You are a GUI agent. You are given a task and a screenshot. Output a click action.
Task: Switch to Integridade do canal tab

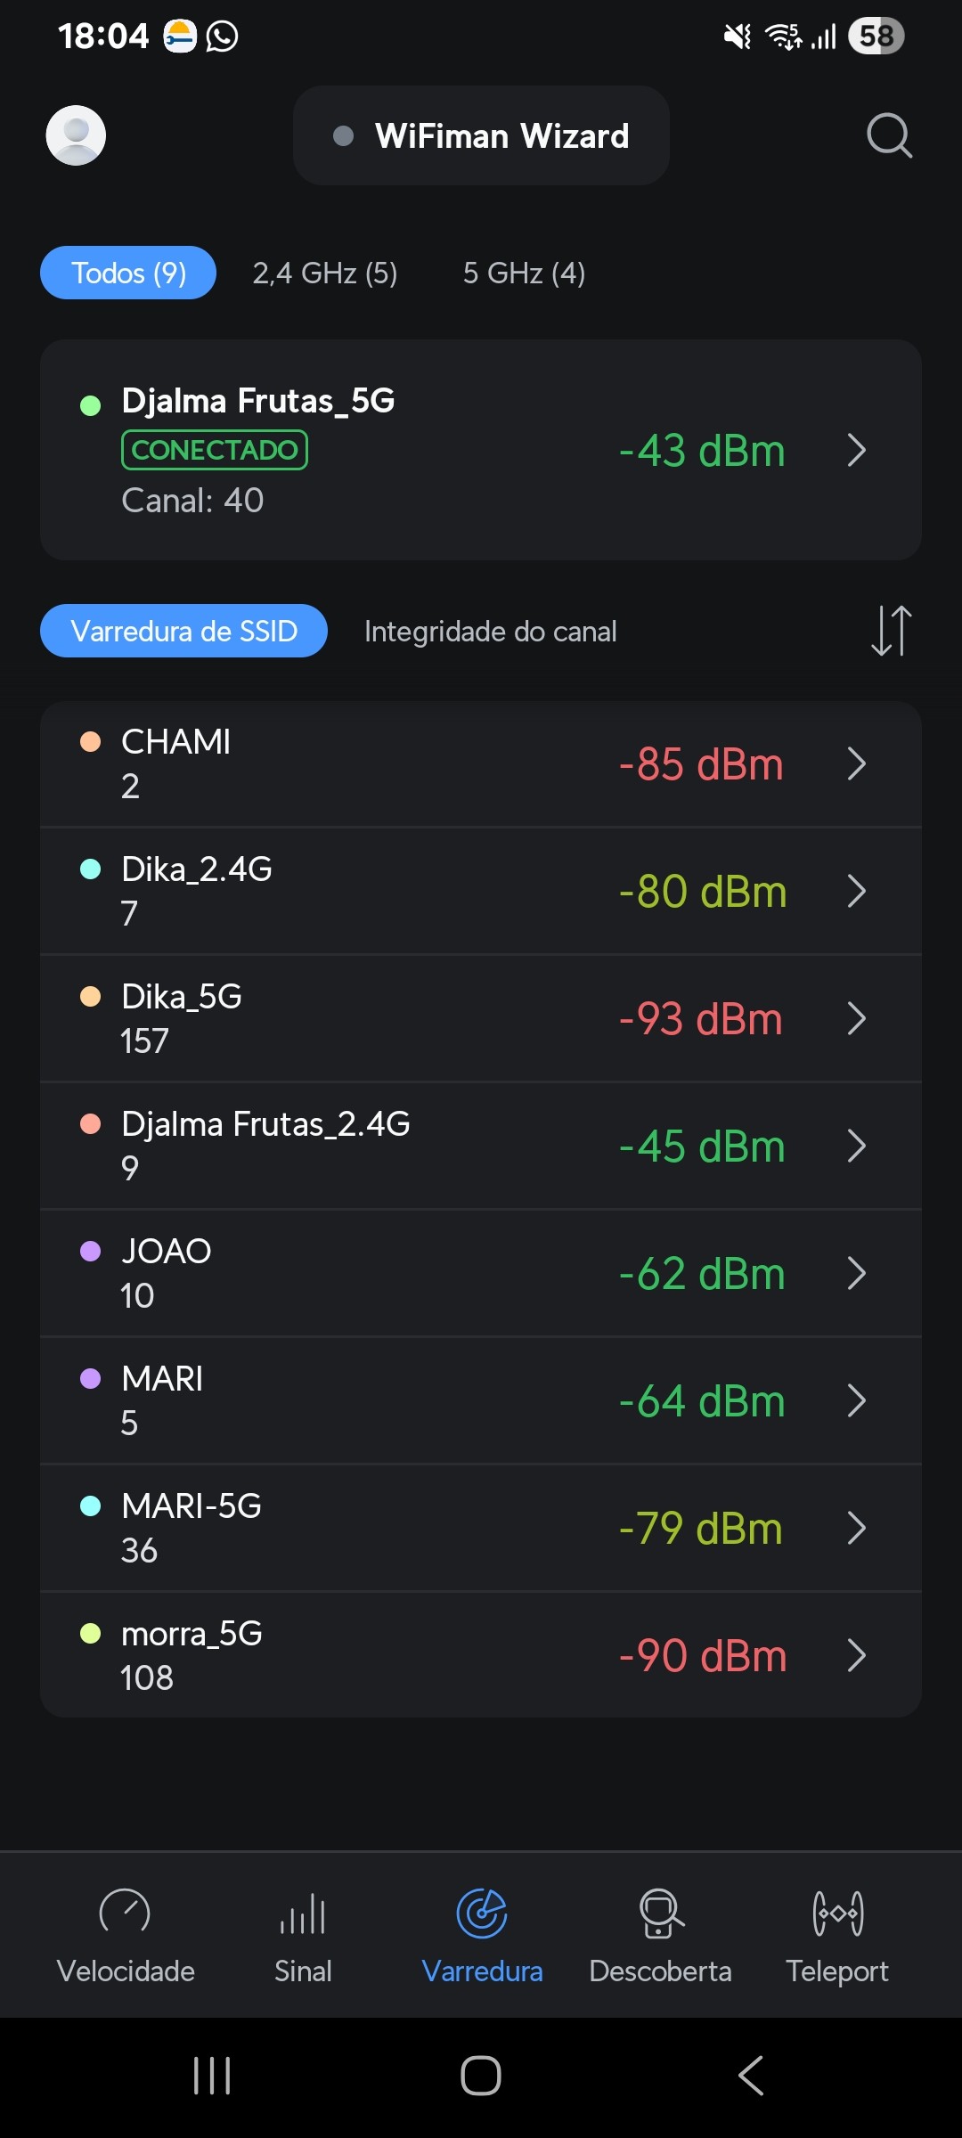point(490,632)
